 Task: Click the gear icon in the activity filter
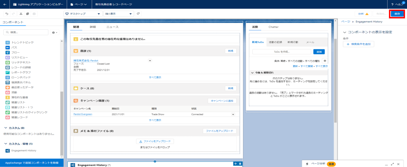coord(325,61)
